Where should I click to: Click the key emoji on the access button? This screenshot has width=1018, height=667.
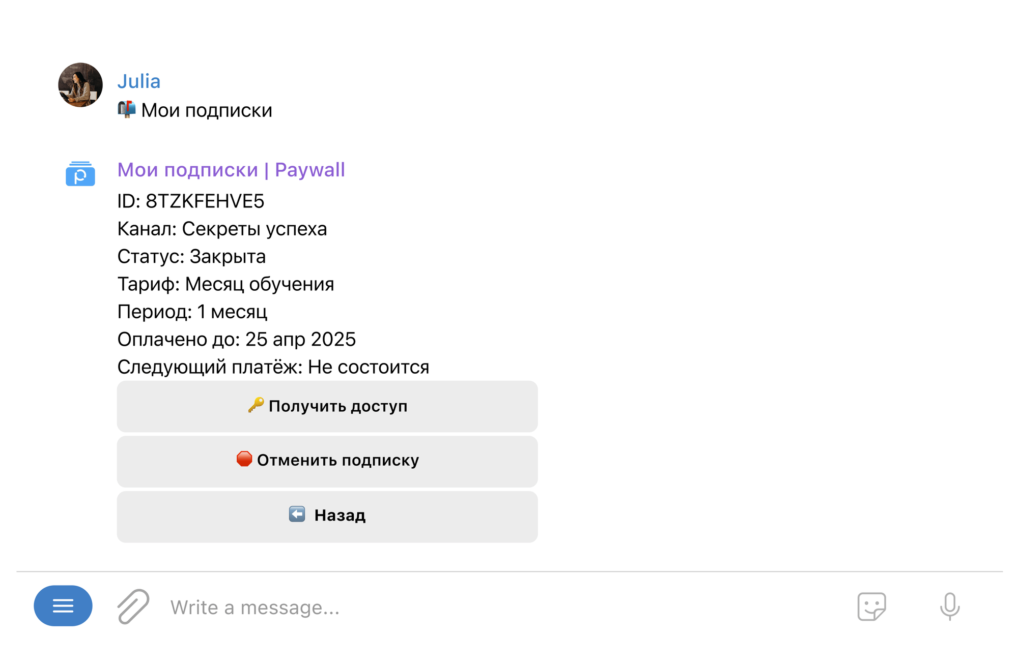click(256, 405)
